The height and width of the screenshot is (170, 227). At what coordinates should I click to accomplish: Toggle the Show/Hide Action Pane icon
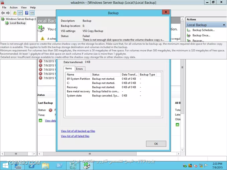[x=32, y=13]
